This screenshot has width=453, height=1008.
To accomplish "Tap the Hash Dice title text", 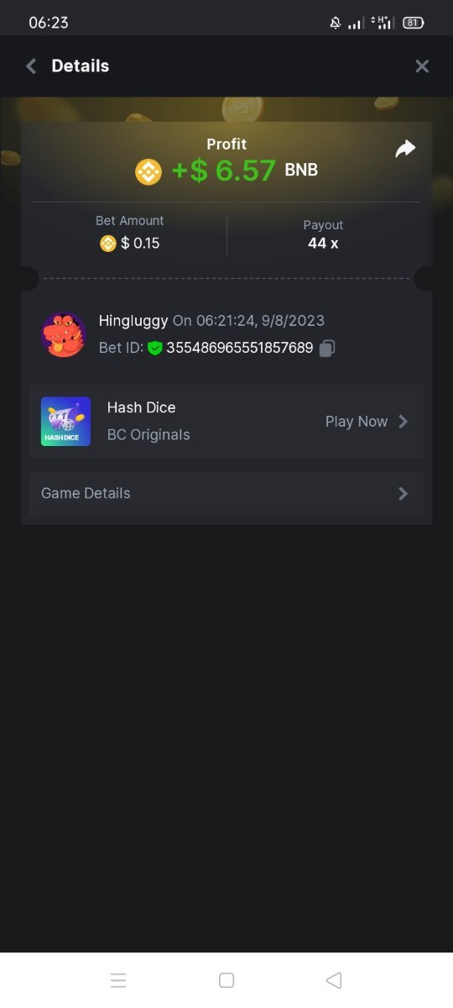I will pyautogui.click(x=142, y=407).
